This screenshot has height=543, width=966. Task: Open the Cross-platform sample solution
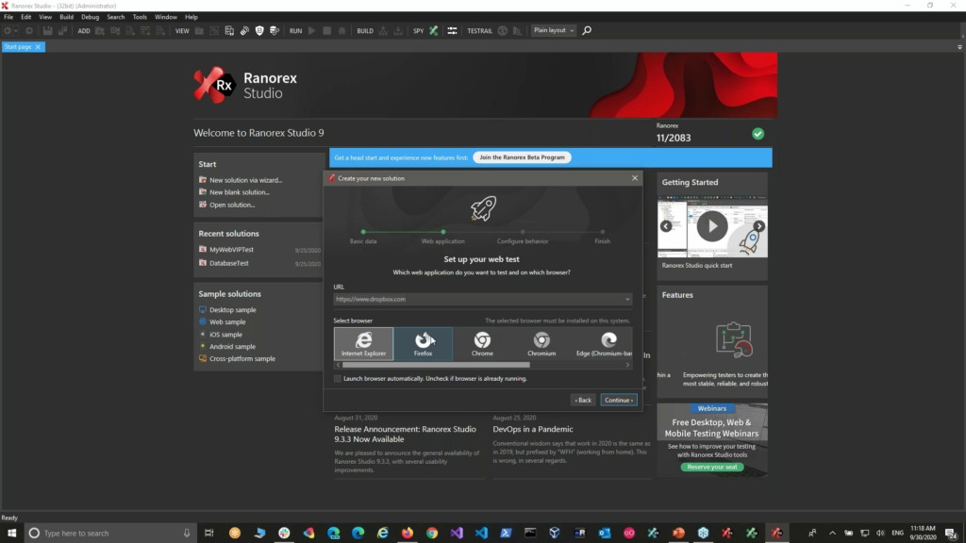pyautogui.click(x=242, y=358)
